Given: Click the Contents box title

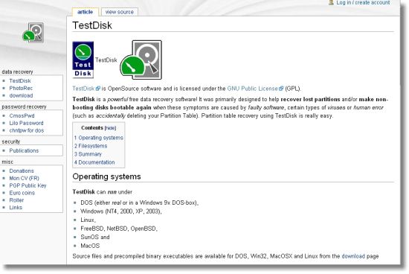Looking at the screenshot, I should coord(92,128).
